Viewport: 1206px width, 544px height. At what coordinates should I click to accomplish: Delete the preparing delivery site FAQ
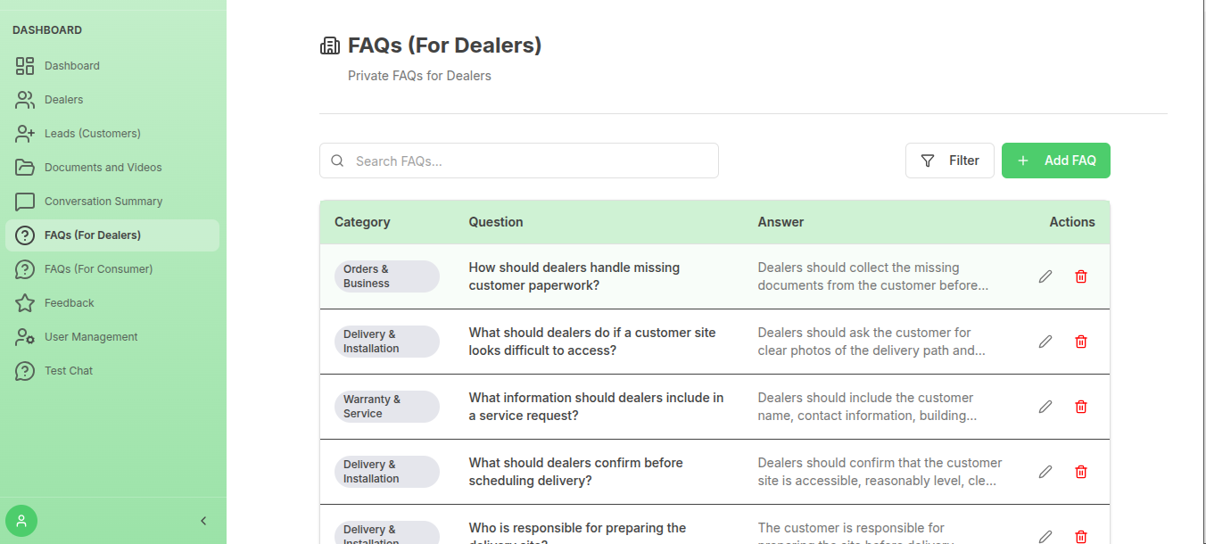pyautogui.click(x=1081, y=536)
